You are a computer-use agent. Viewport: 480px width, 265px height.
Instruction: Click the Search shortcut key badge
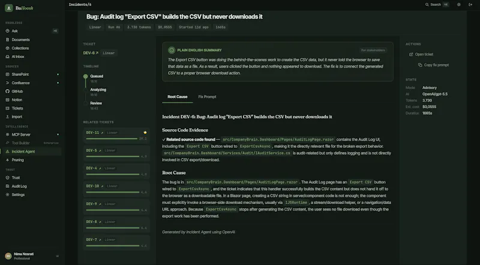click(x=446, y=5)
